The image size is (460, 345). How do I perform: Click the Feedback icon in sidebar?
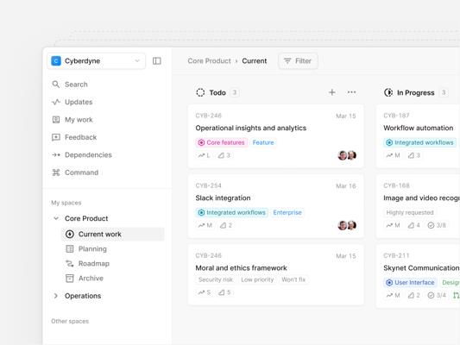point(56,137)
